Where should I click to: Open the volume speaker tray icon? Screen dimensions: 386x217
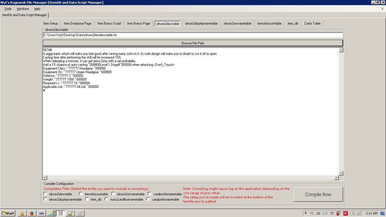(x=352, y=213)
